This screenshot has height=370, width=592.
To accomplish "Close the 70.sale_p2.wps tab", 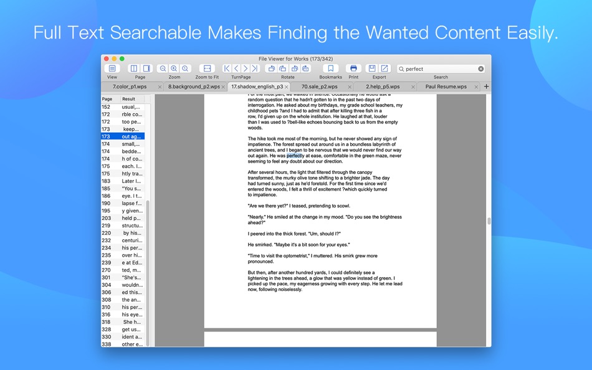I will (350, 87).
